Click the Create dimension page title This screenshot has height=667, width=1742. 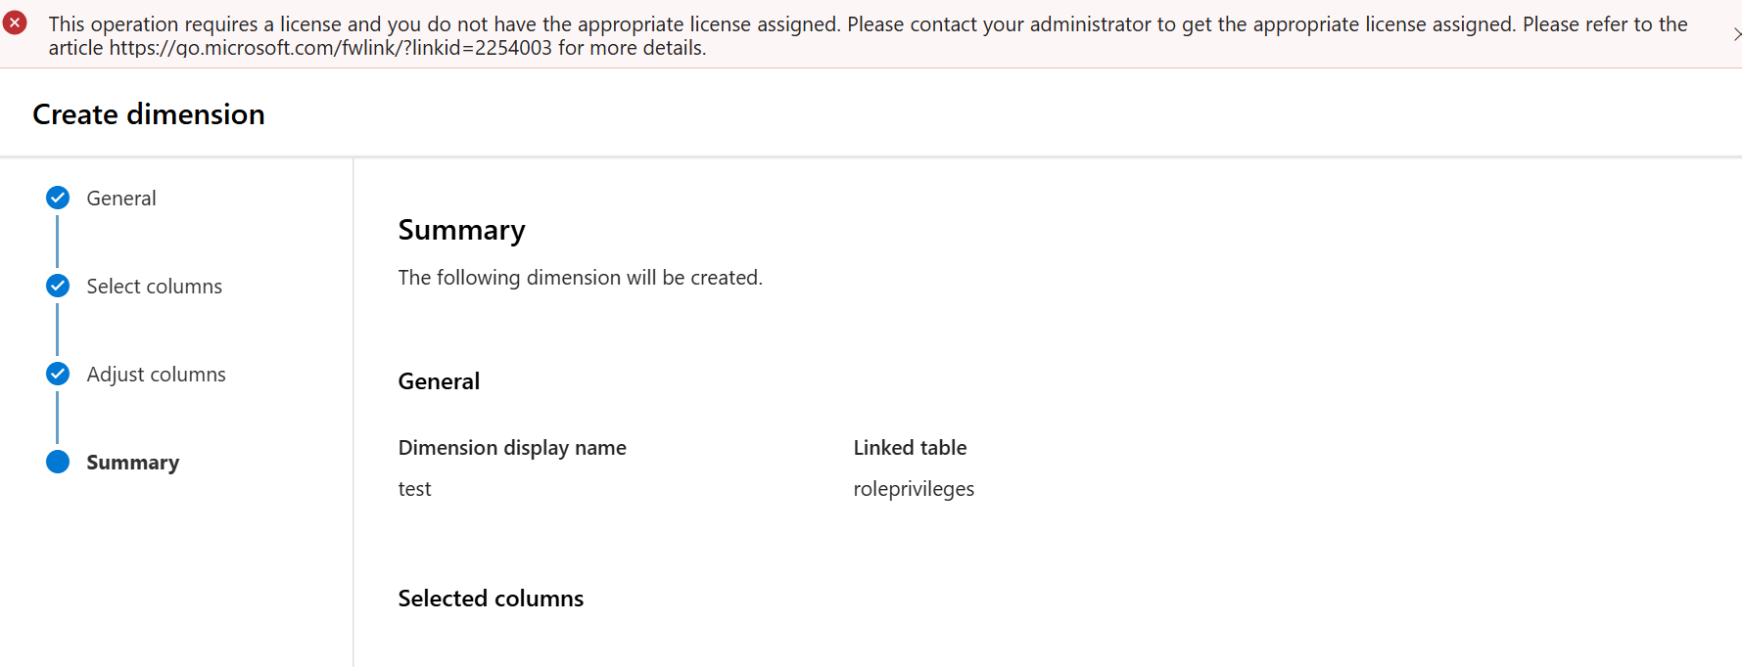click(x=149, y=114)
